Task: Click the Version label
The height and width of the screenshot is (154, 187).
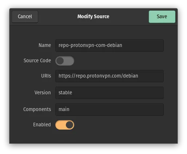Action: [43, 92]
